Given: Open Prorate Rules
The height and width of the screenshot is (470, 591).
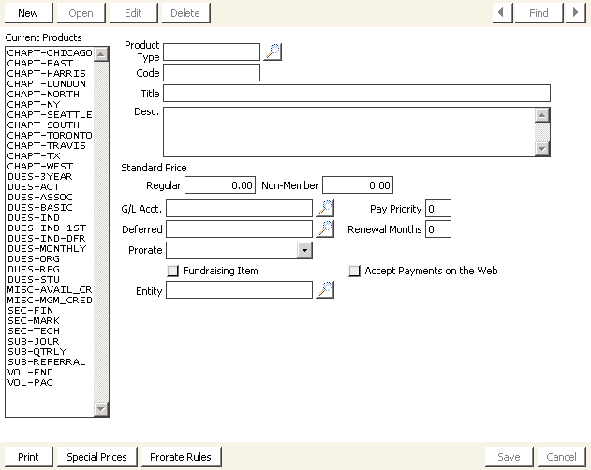Looking at the screenshot, I should click(181, 457).
